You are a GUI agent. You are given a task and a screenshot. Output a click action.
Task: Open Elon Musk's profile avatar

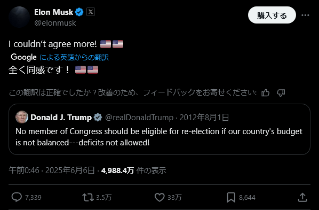coord(19,17)
